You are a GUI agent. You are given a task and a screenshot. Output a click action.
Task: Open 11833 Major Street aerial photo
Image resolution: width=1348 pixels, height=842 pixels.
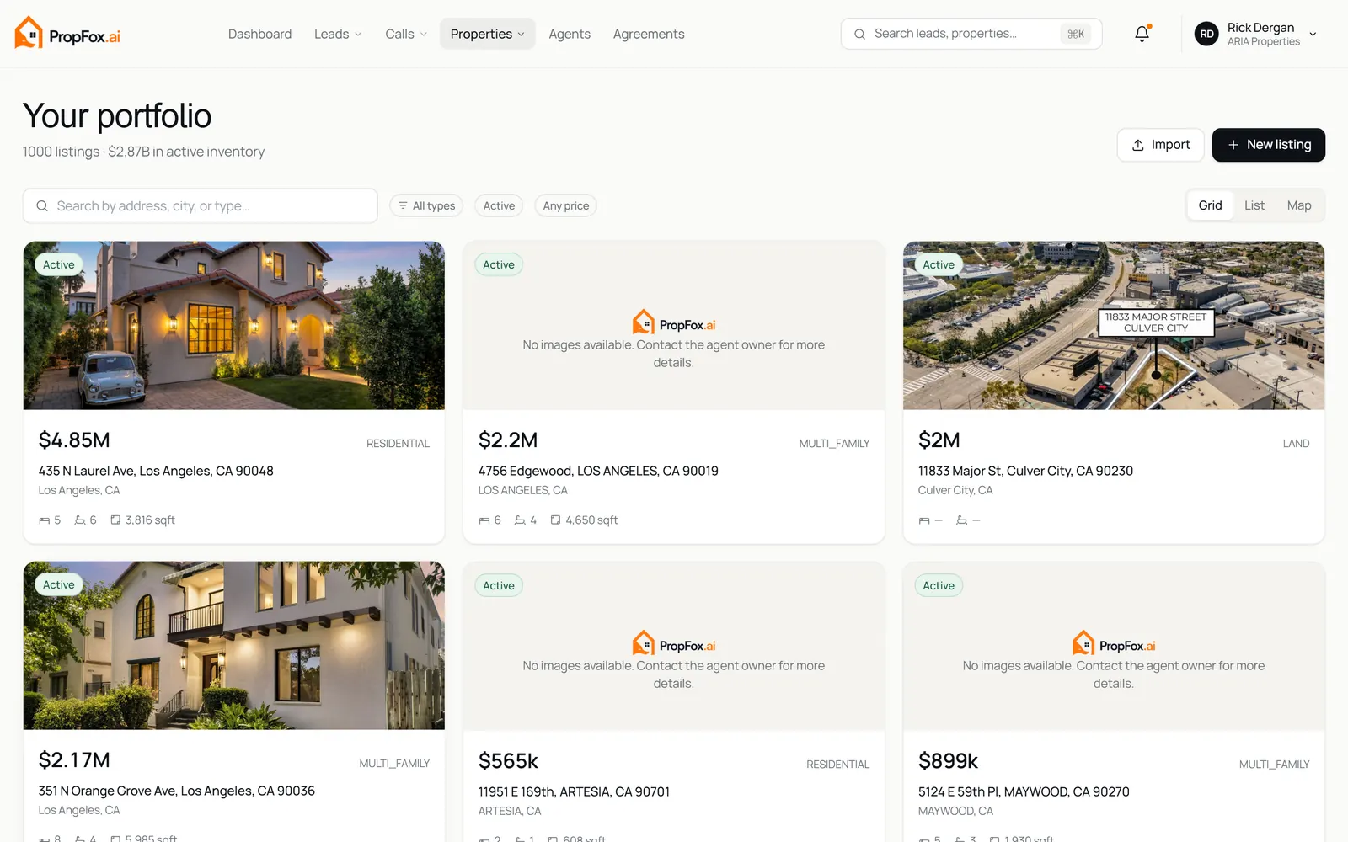(1114, 326)
